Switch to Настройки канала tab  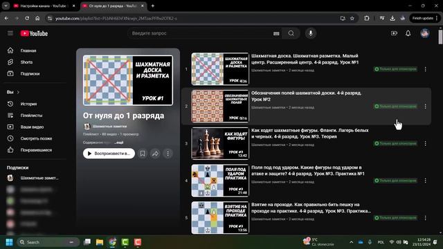click(44, 6)
